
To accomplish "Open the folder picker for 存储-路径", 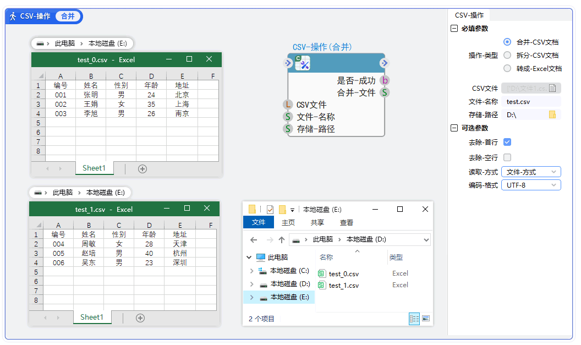I will point(552,115).
